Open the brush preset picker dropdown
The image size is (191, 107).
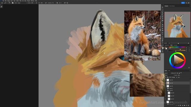click(9, 3)
